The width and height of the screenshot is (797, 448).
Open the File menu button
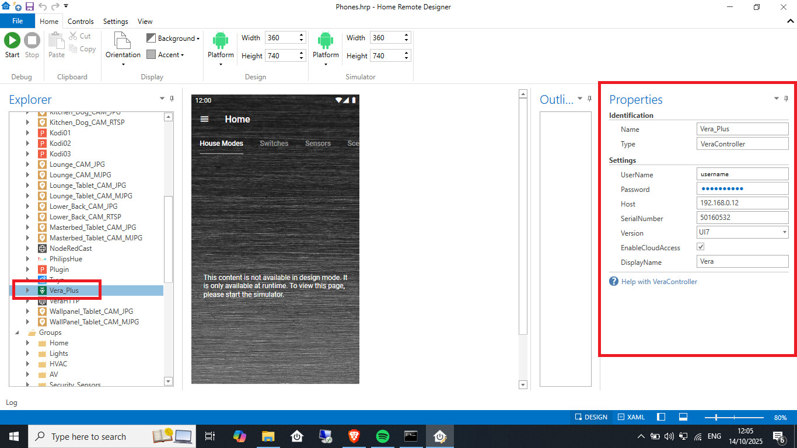click(x=18, y=21)
